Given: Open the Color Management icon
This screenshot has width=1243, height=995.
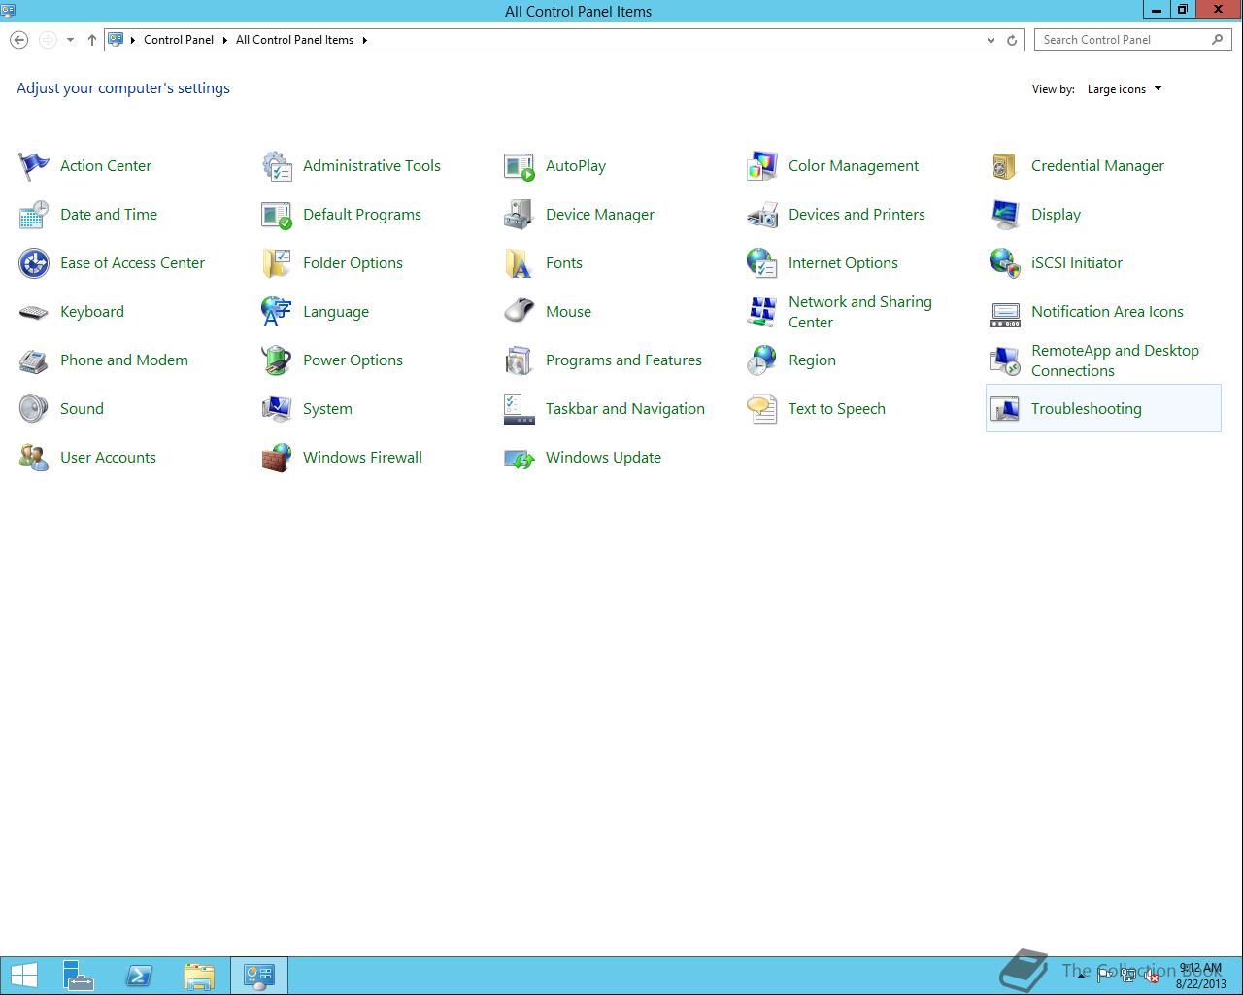Looking at the screenshot, I should click(762, 166).
